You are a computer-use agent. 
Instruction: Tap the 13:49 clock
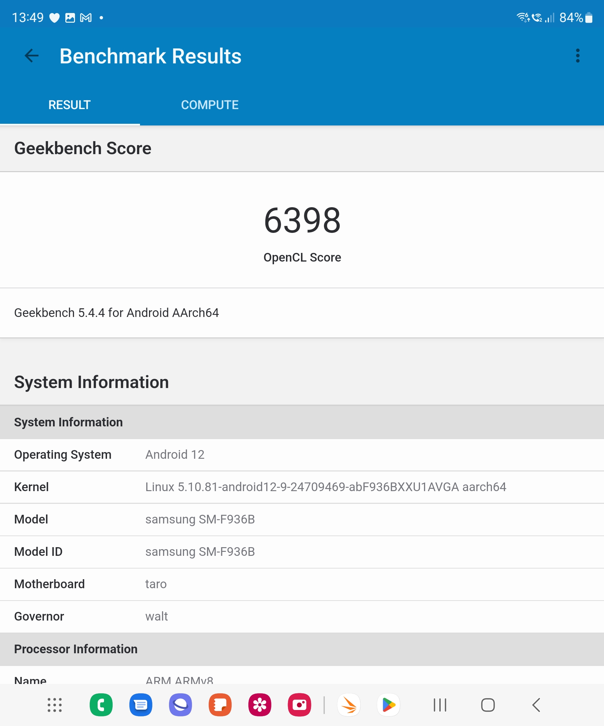[28, 18]
